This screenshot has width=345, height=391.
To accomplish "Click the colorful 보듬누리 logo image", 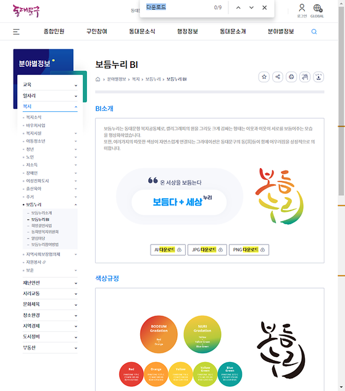I will pyautogui.click(x=280, y=196).
